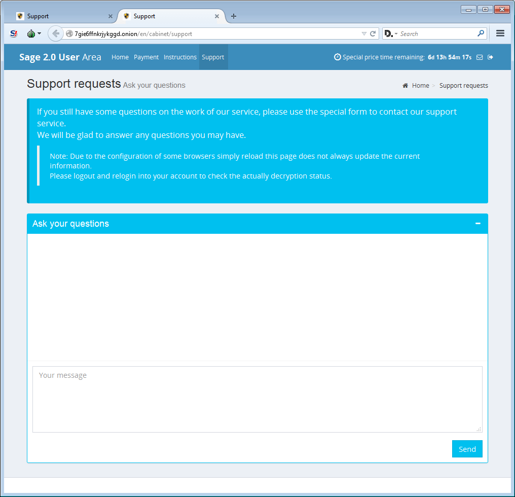
Task: Send the support message
Action: tap(467, 449)
